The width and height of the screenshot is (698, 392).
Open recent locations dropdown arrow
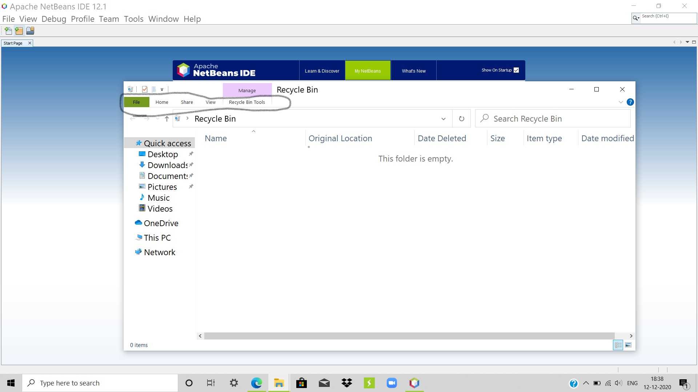point(157,118)
